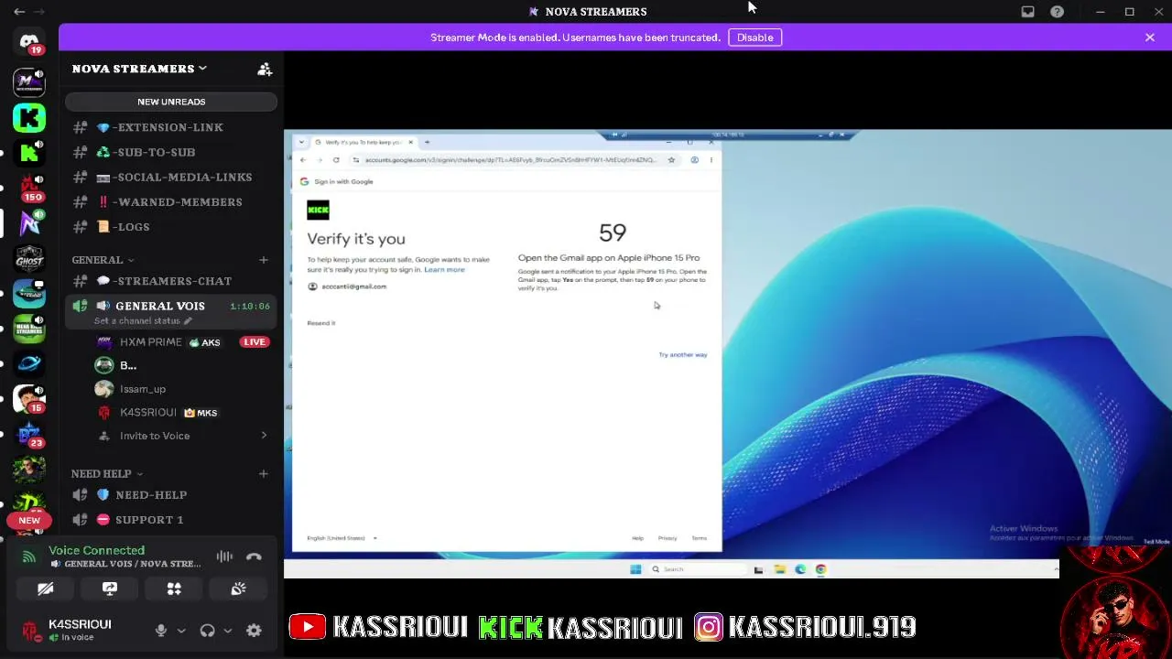1172x659 pixels.
Task: Click Issam_up in the voice member list
Action: point(183,389)
